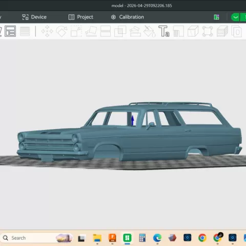Click the green slicer app taskbar icon
This screenshot has width=246, height=246.
(127, 238)
